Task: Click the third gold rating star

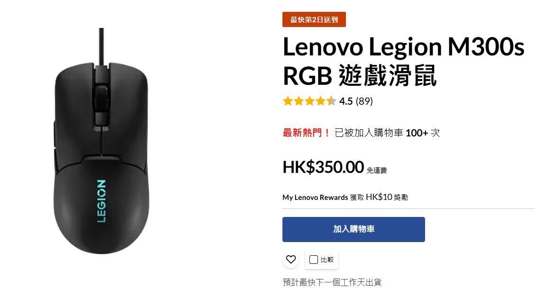Action: [310, 101]
